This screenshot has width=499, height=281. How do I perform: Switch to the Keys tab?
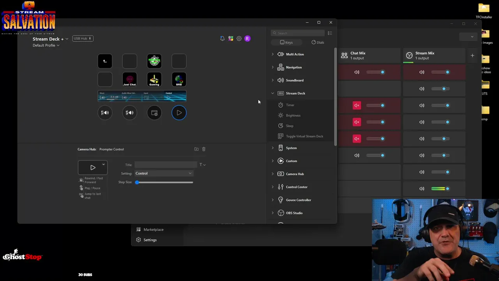click(x=286, y=42)
